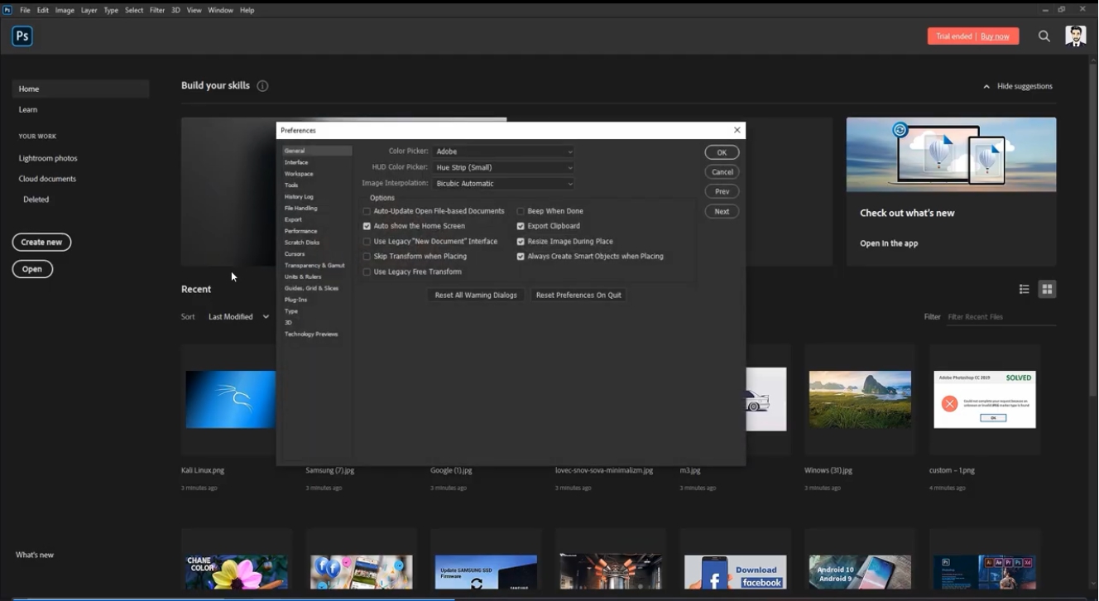Open the HUD Color Picker dropdown
This screenshot has width=1099, height=601.
(x=503, y=167)
